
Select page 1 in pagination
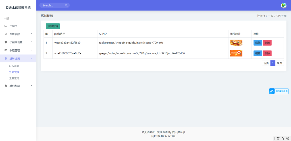(x=273, y=63)
